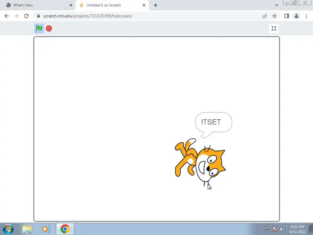Select the Untitled-5 on Scratch tab

[112, 5]
